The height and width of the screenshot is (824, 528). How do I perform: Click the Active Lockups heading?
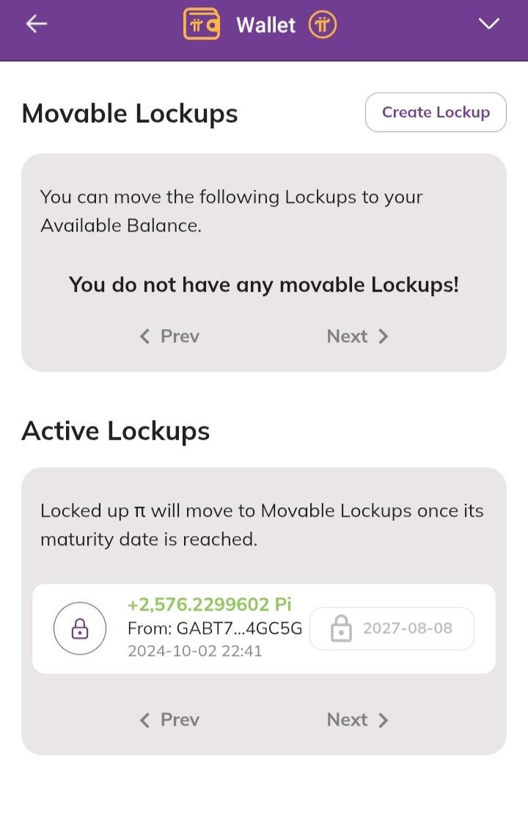tap(116, 430)
